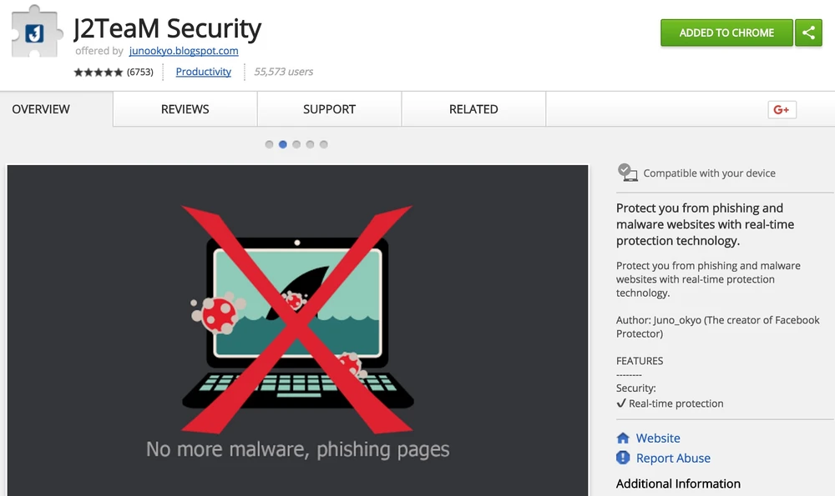Select the third carousel dot

[296, 144]
